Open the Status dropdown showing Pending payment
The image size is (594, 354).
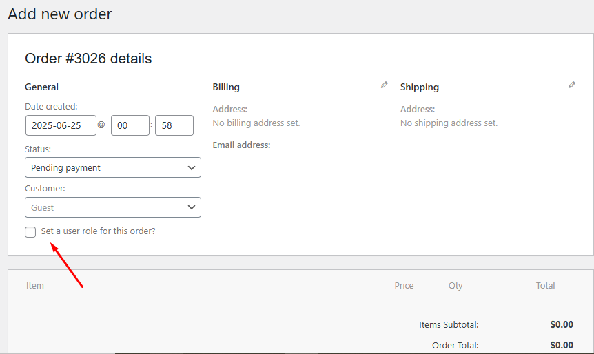113,167
